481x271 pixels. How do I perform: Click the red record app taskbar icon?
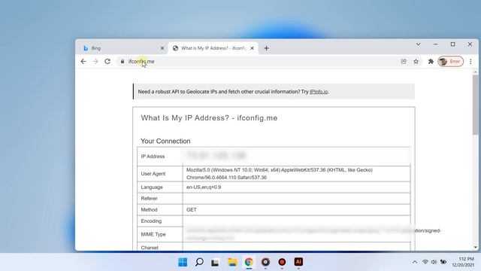tap(282, 262)
